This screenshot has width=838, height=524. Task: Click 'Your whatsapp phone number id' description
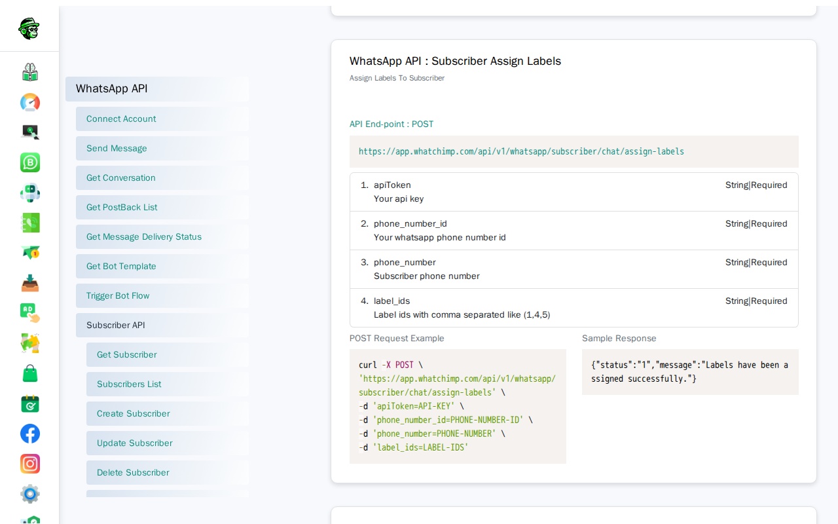point(440,238)
